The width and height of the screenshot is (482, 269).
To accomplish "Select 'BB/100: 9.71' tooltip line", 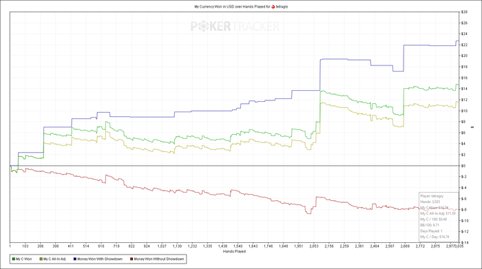I will [430, 225].
